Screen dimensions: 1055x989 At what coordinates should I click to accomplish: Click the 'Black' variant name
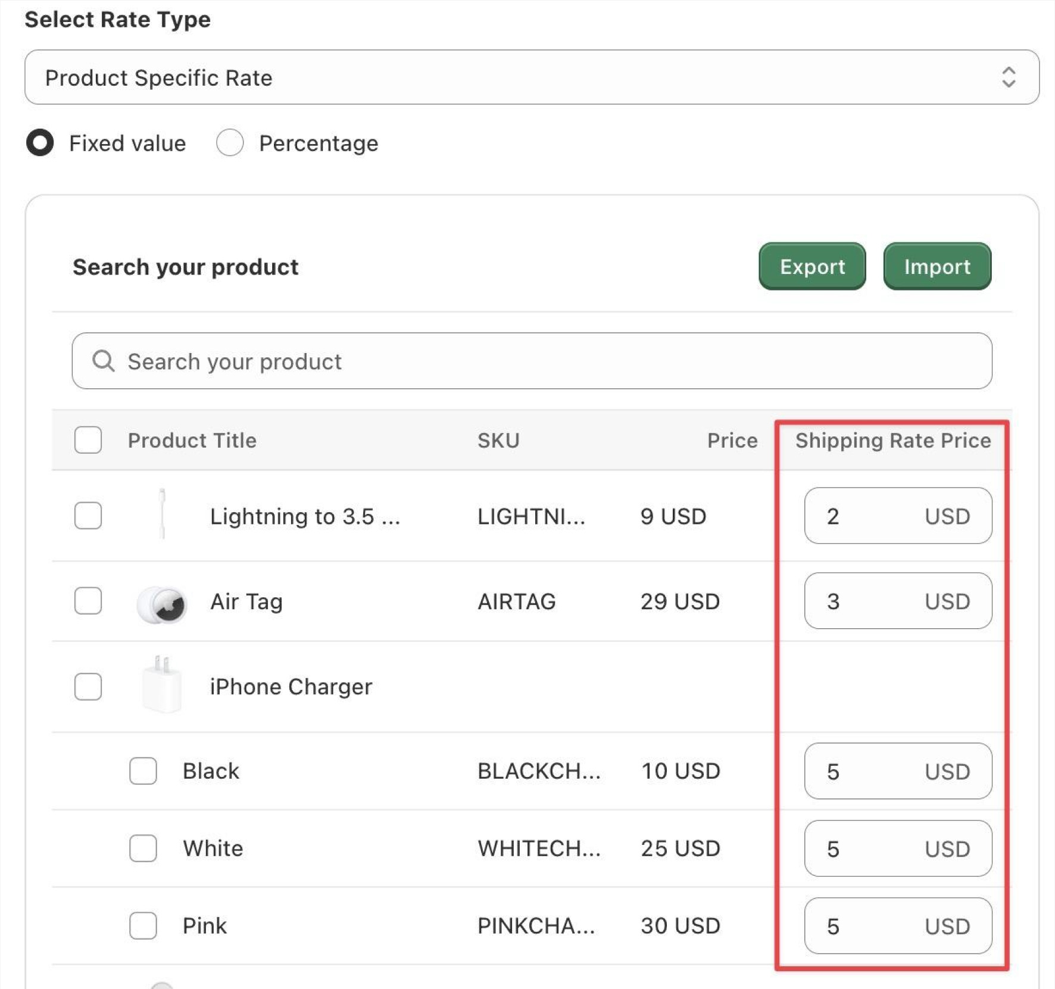point(211,771)
